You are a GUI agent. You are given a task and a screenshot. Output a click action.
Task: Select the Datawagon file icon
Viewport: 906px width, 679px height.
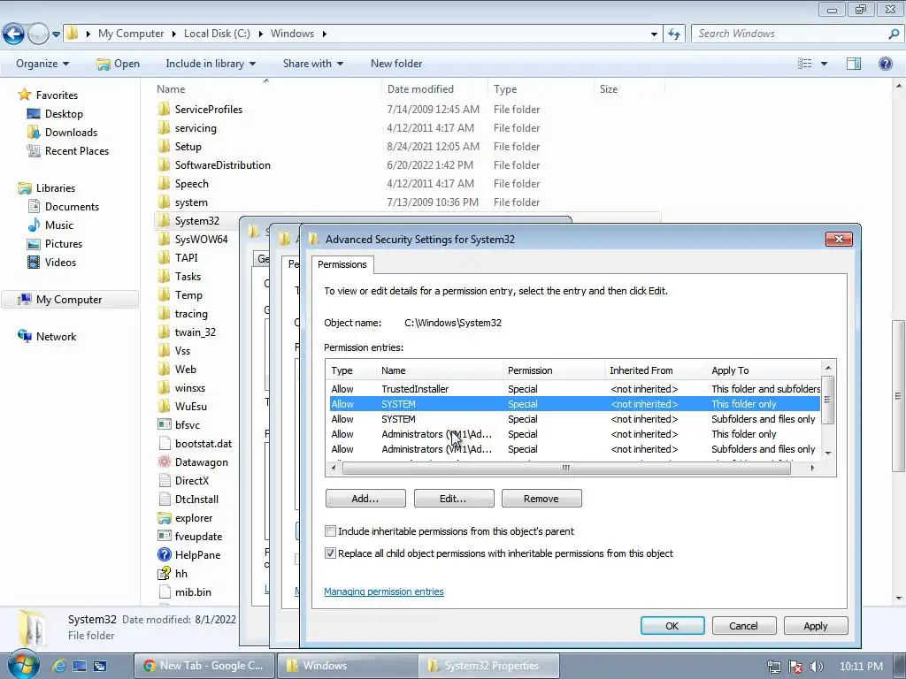pos(164,462)
